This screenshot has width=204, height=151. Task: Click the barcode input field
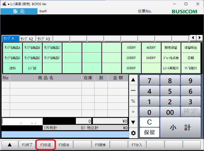(22, 121)
